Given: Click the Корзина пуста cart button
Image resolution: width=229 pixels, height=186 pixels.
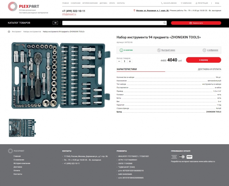Looking at the screenshot, I should (196, 23).
